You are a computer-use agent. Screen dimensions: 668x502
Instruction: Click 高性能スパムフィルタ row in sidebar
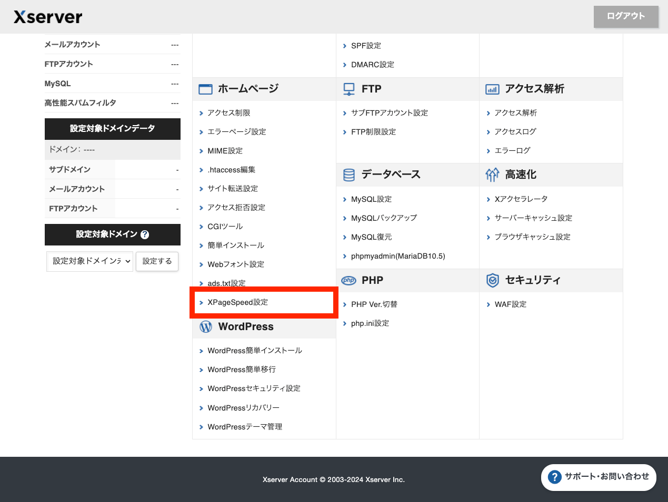coord(112,103)
